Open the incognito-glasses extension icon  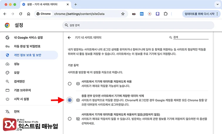[x=134, y=14]
